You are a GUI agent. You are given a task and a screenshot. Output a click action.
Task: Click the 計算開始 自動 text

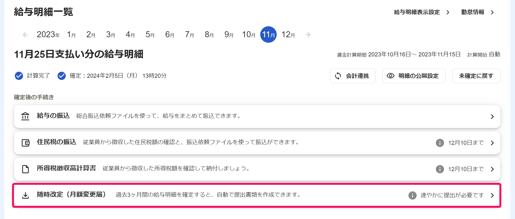(484, 54)
